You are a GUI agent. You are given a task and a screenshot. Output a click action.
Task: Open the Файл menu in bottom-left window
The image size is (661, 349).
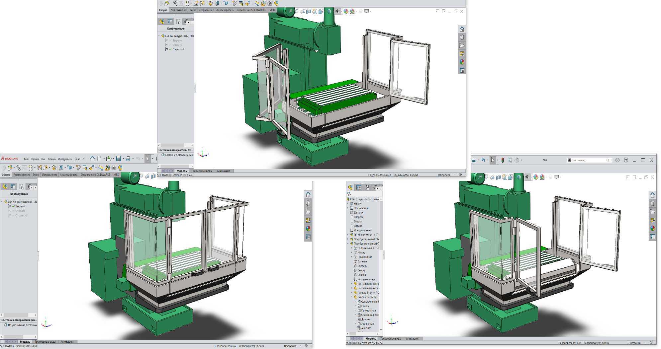point(26,159)
